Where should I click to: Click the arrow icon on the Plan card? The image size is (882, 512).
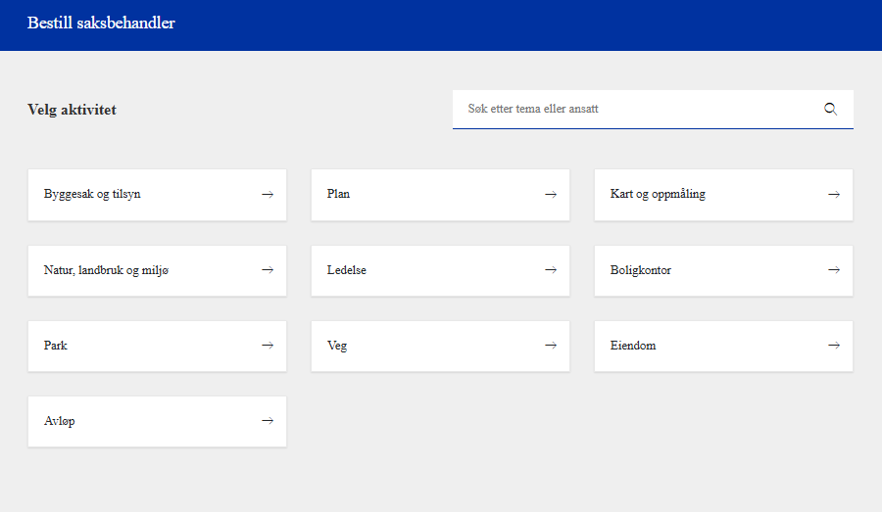[x=551, y=194]
